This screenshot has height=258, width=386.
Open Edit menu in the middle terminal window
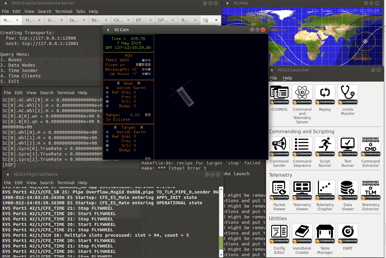pyautogui.click(x=19, y=93)
